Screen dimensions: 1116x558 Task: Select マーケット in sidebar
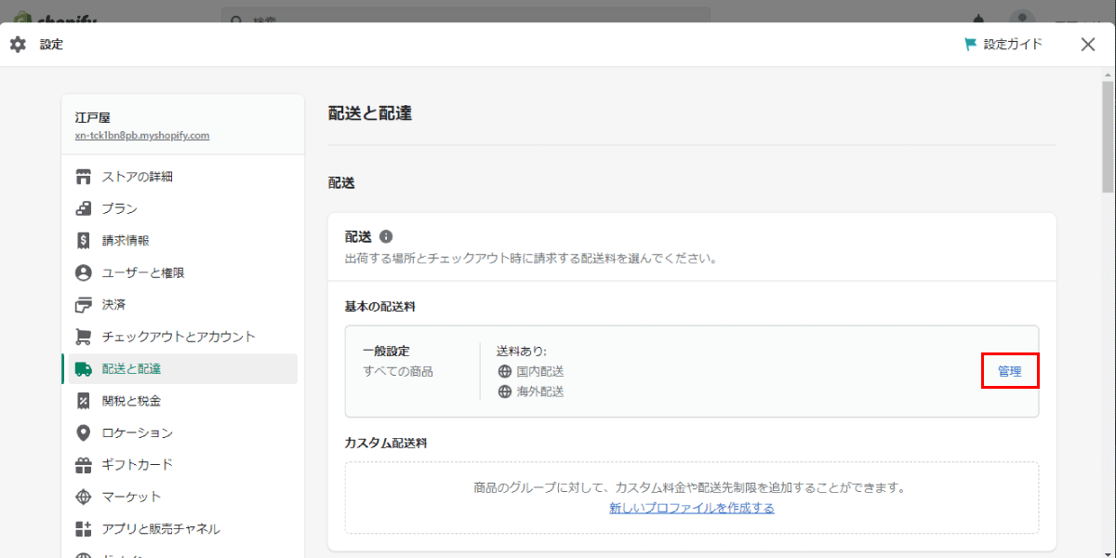point(183,497)
